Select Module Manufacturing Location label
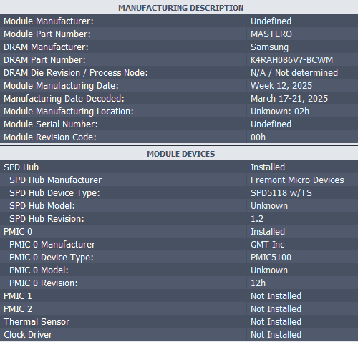 click(x=69, y=112)
